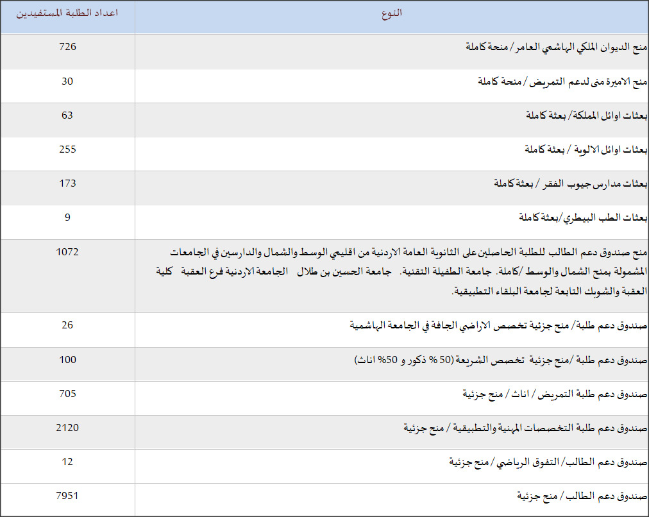Image resolution: width=649 pixels, height=517 pixels.
Task: Select the value 63 in the table
Action: (67, 116)
